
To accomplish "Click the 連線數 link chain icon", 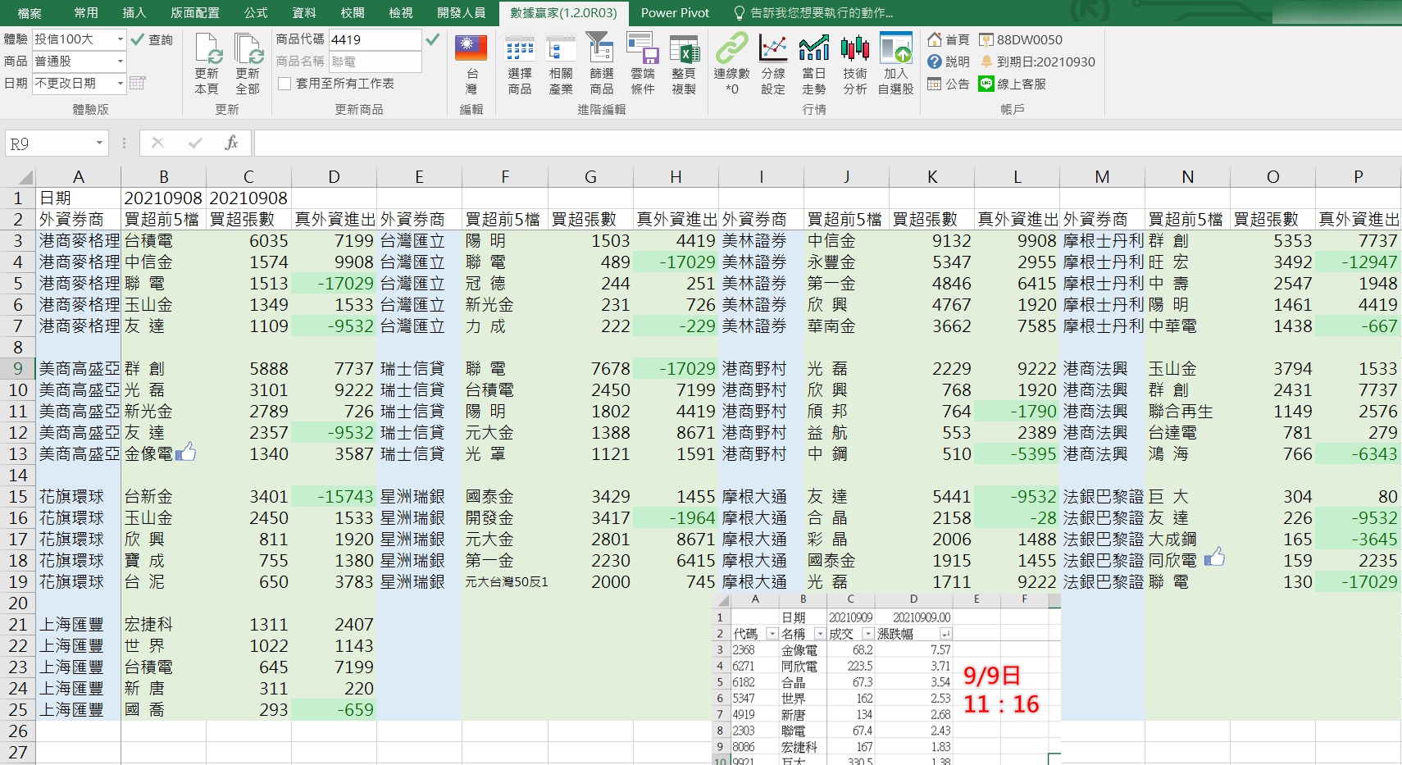I will coord(731,48).
